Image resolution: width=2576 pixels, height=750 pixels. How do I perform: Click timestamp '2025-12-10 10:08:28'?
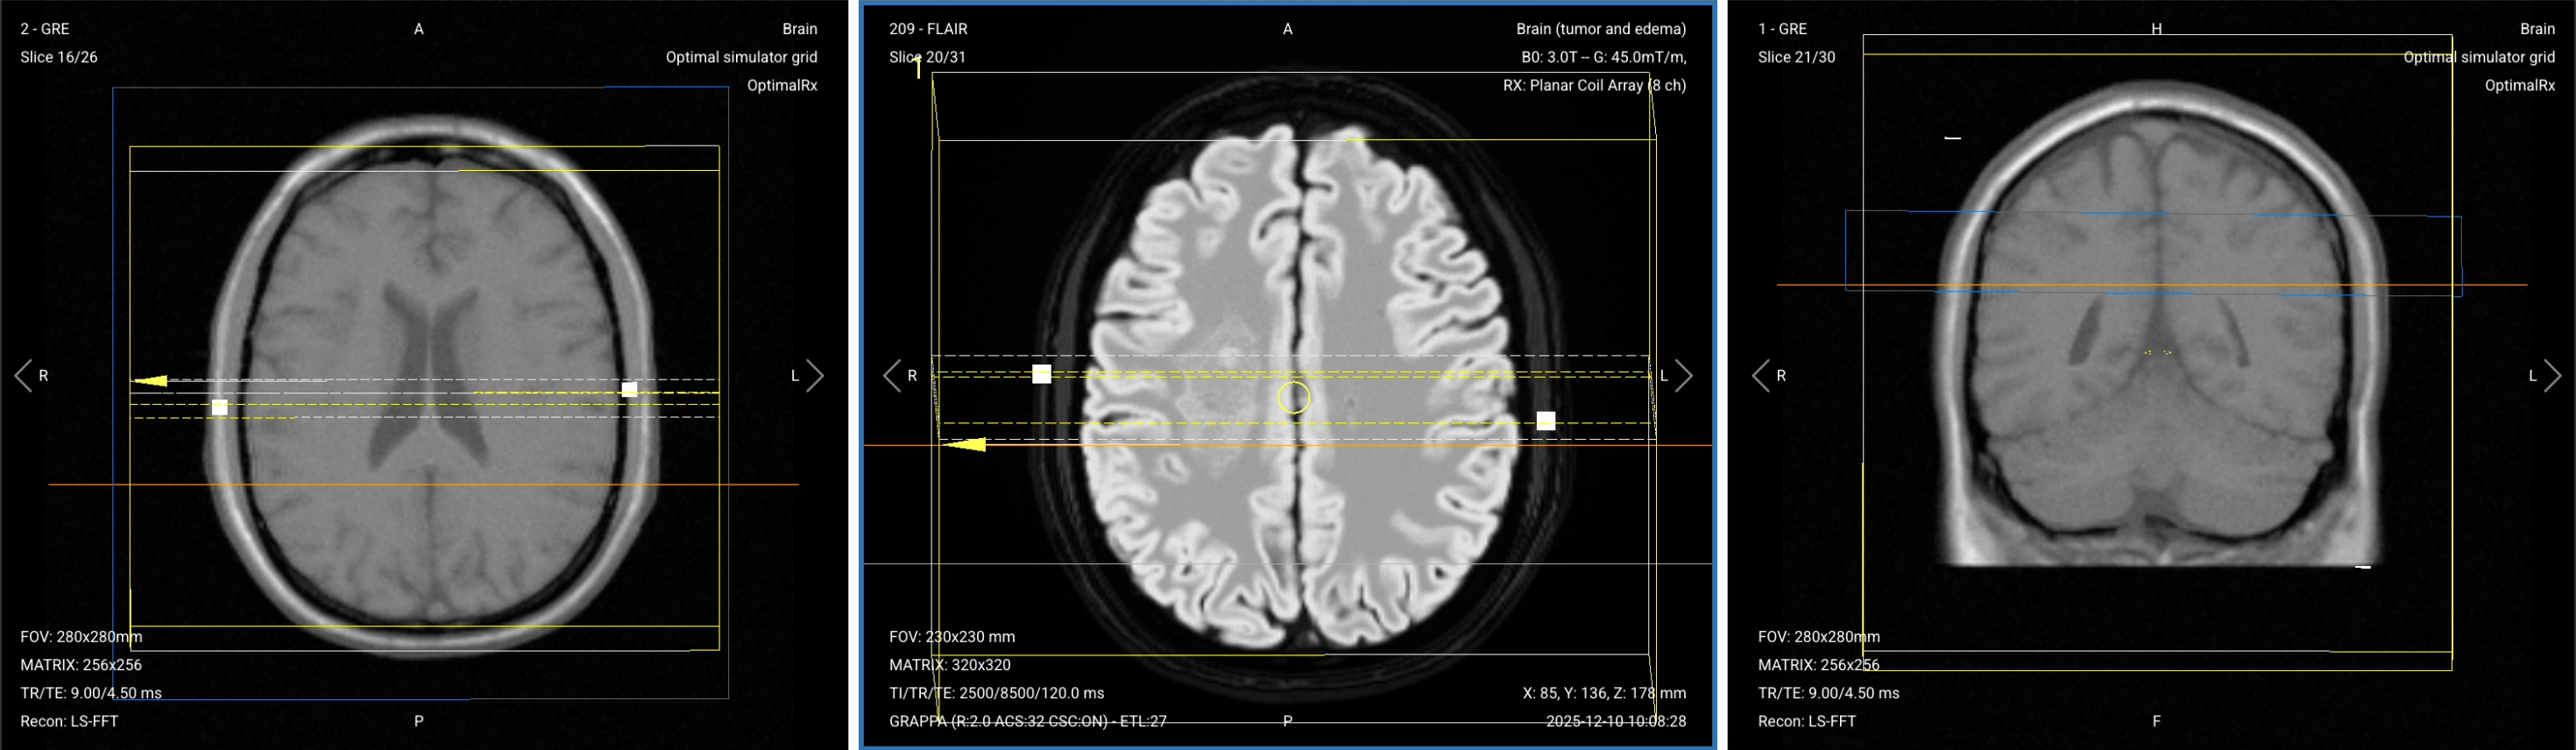click(x=1616, y=721)
